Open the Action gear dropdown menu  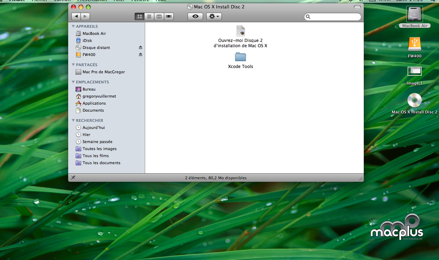(214, 17)
